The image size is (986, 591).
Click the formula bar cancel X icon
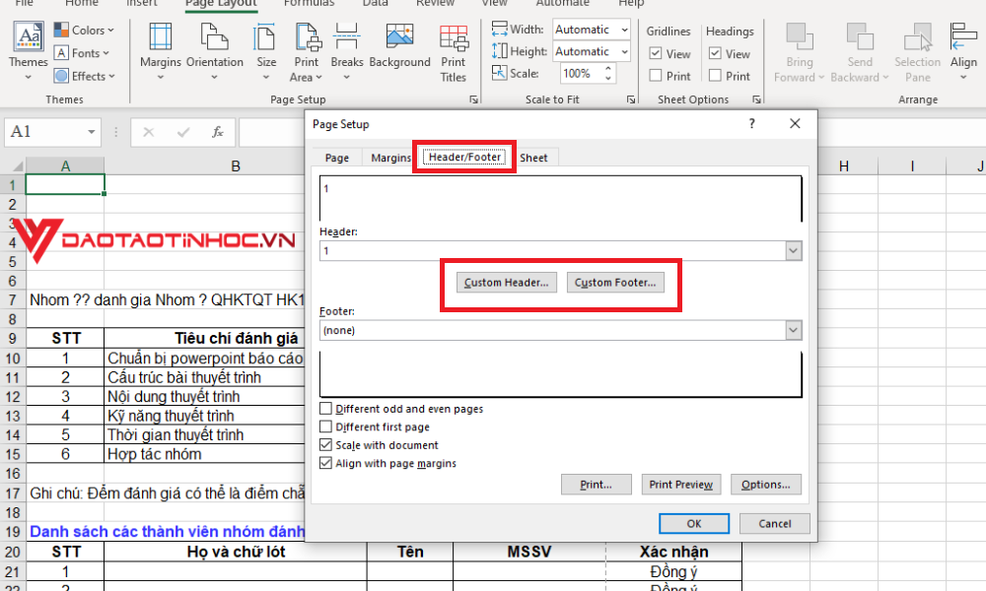click(149, 132)
